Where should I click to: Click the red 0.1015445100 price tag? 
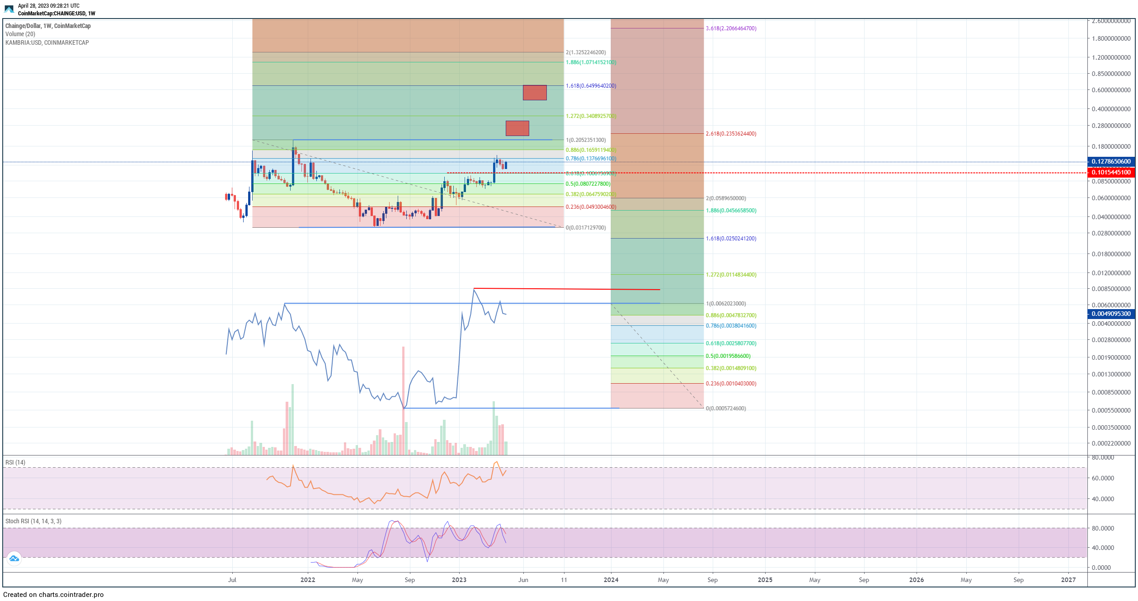click(x=1110, y=172)
